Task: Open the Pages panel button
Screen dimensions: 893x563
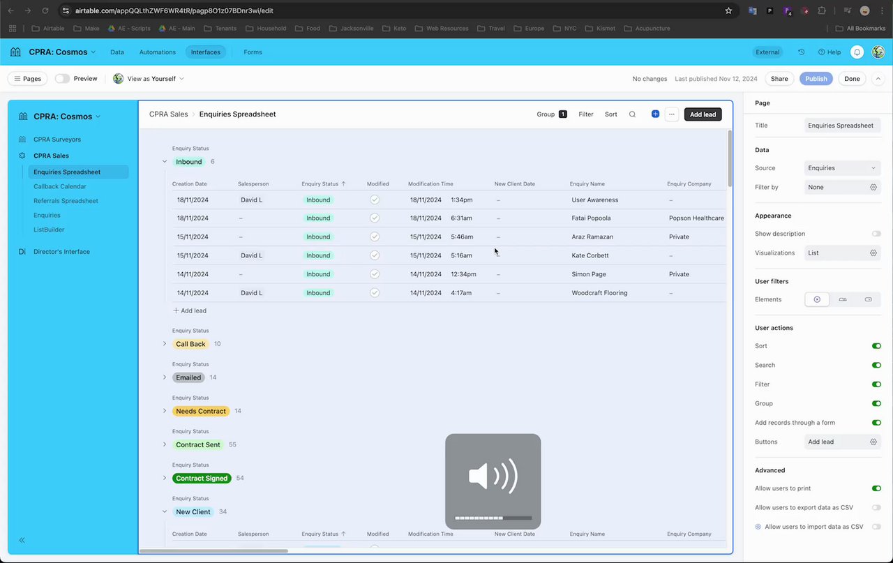Action: 27,79
